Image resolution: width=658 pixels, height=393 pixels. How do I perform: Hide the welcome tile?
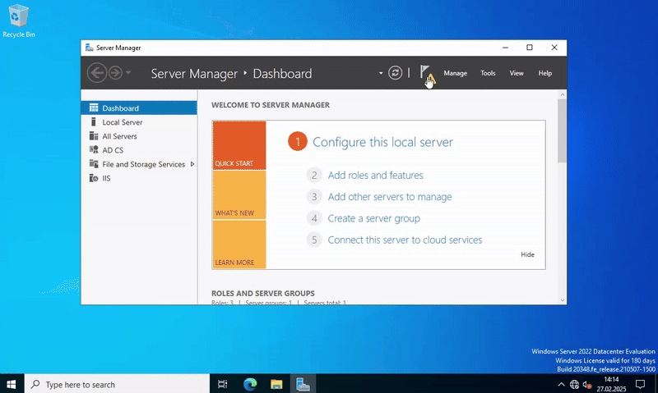pos(527,254)
